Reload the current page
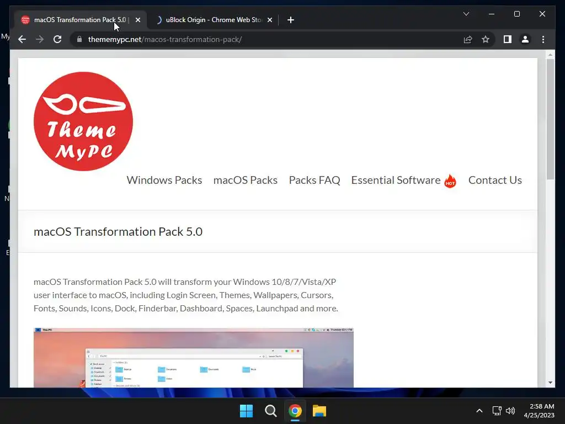This screenshot has height=424, width=565. (57, 39)
